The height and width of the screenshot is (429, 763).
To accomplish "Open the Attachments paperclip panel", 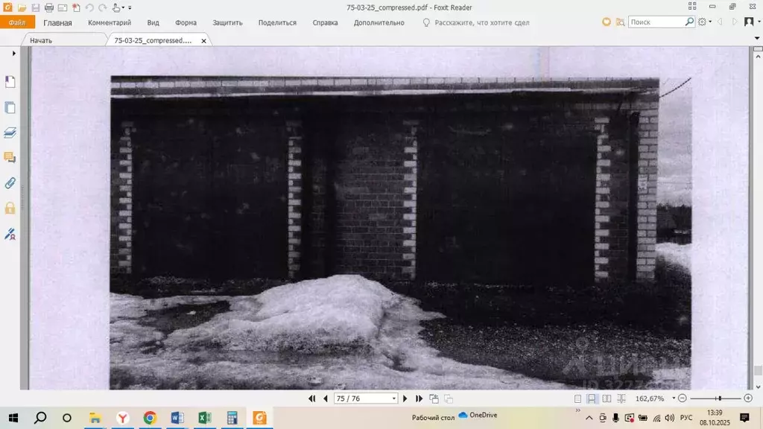I will coord(10,183).
